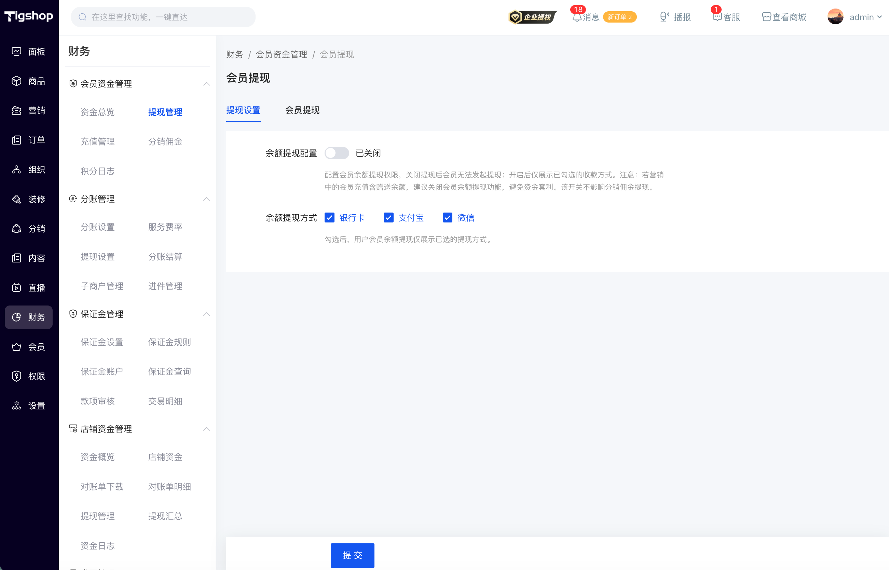Click the 客服 customer service chat icon
This screenshot has width=889, height=570.
[x=717, y=17]
